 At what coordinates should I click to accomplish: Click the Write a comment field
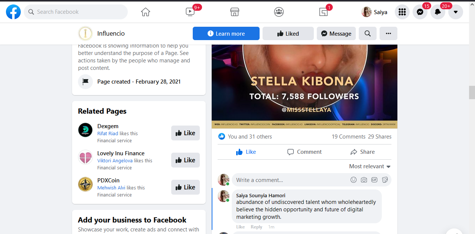(290, 180)
